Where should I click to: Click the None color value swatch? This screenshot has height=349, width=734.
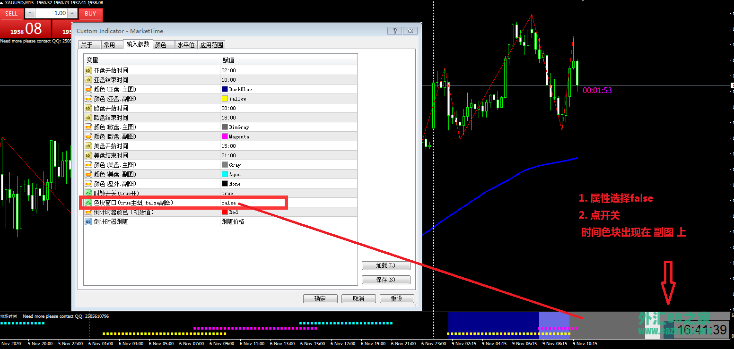coord(225,184)
